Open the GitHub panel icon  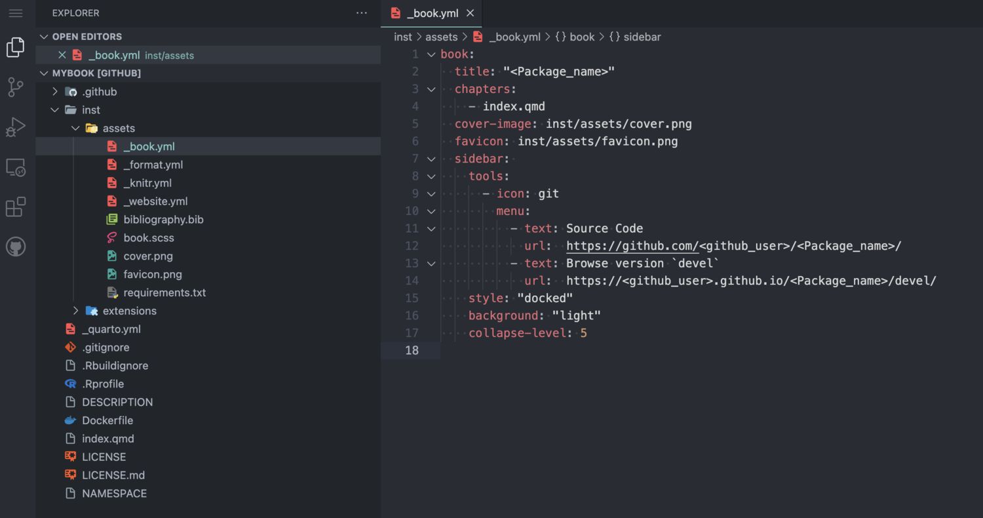tap(15, 247)
